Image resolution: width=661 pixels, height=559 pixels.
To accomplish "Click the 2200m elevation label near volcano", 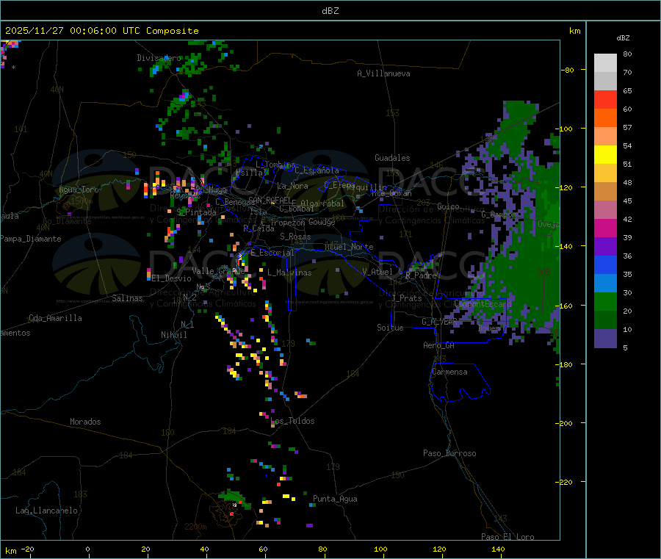I will [195, 527].
